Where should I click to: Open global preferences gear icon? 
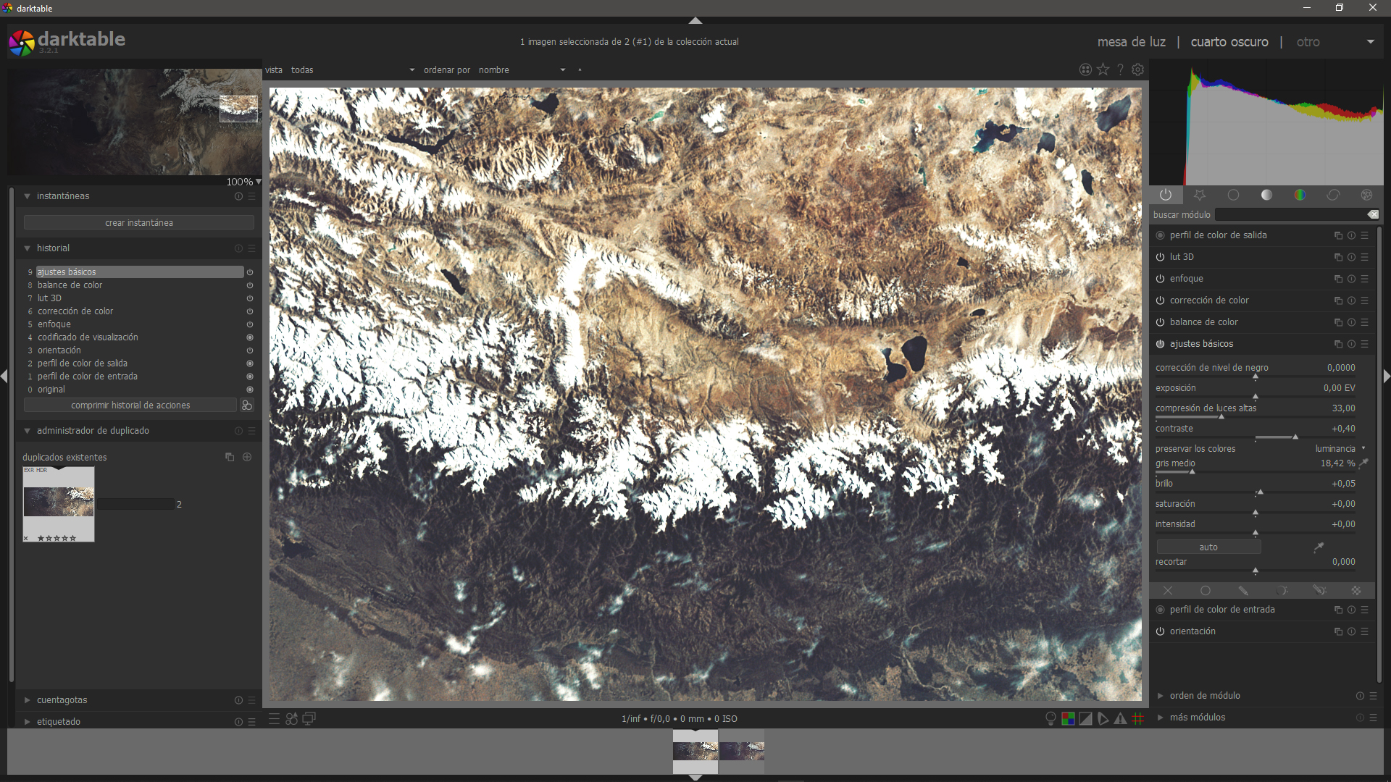1138,70
